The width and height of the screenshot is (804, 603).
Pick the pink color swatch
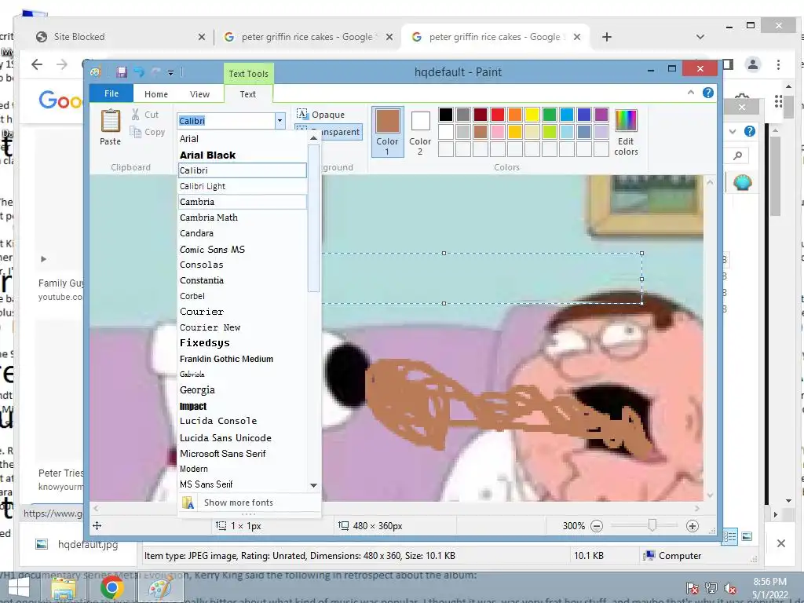[498, 132]
